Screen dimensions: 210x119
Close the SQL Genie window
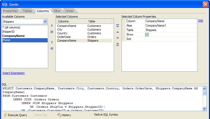(x=206, y=4)
